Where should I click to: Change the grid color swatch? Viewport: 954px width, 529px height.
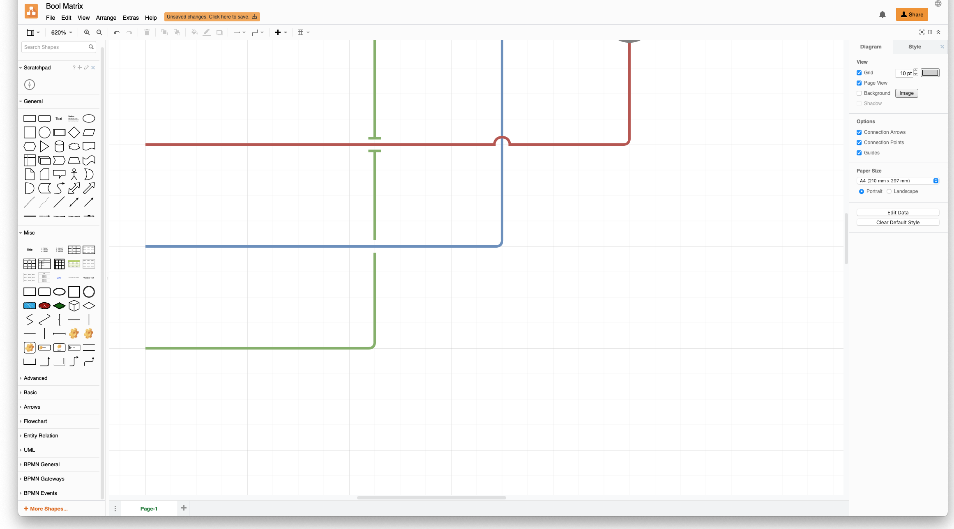click(x=930, y=73)
